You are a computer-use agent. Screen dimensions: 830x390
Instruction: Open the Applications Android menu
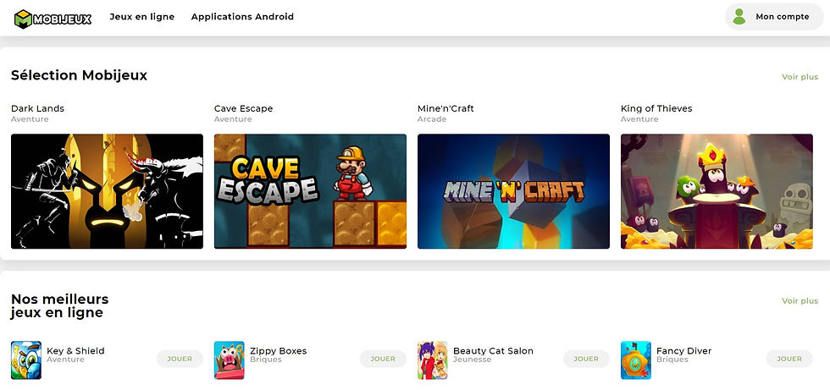point(242,16)
